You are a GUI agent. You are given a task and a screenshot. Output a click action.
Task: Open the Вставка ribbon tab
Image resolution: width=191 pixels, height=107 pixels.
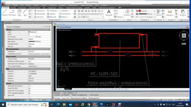pos(13,8)
